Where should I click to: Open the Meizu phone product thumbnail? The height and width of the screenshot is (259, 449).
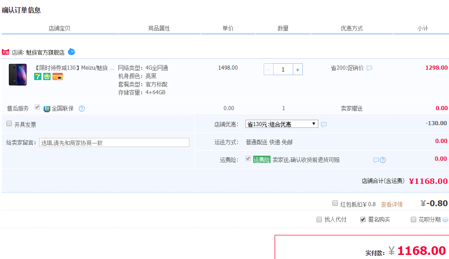point(18,75)
